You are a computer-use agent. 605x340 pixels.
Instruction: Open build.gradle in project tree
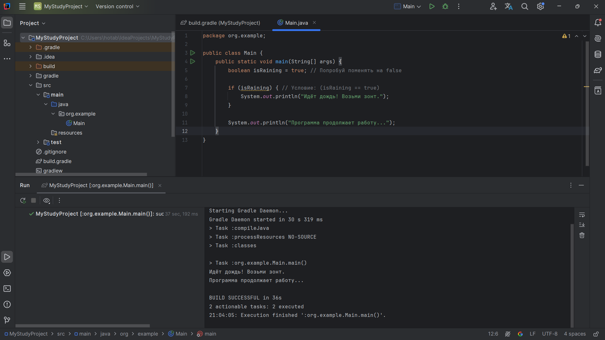click(x=53, y=161)
